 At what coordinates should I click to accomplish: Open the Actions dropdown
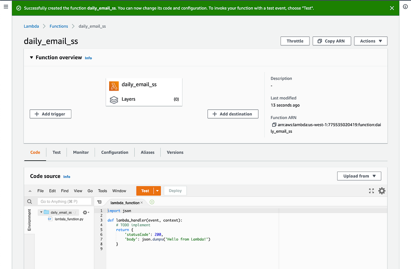[370, 41]
